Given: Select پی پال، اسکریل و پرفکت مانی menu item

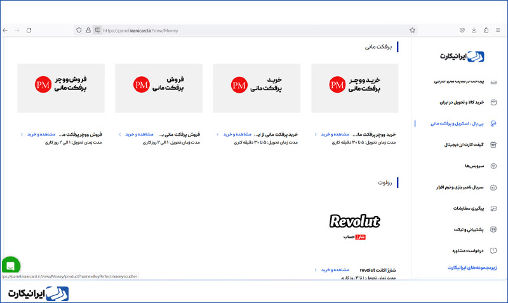Looking at the screenshot, I should pos(457,123).
